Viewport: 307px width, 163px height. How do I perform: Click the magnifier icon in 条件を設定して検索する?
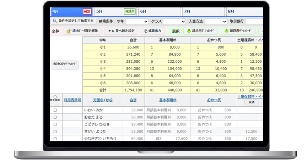pos(55,21)
